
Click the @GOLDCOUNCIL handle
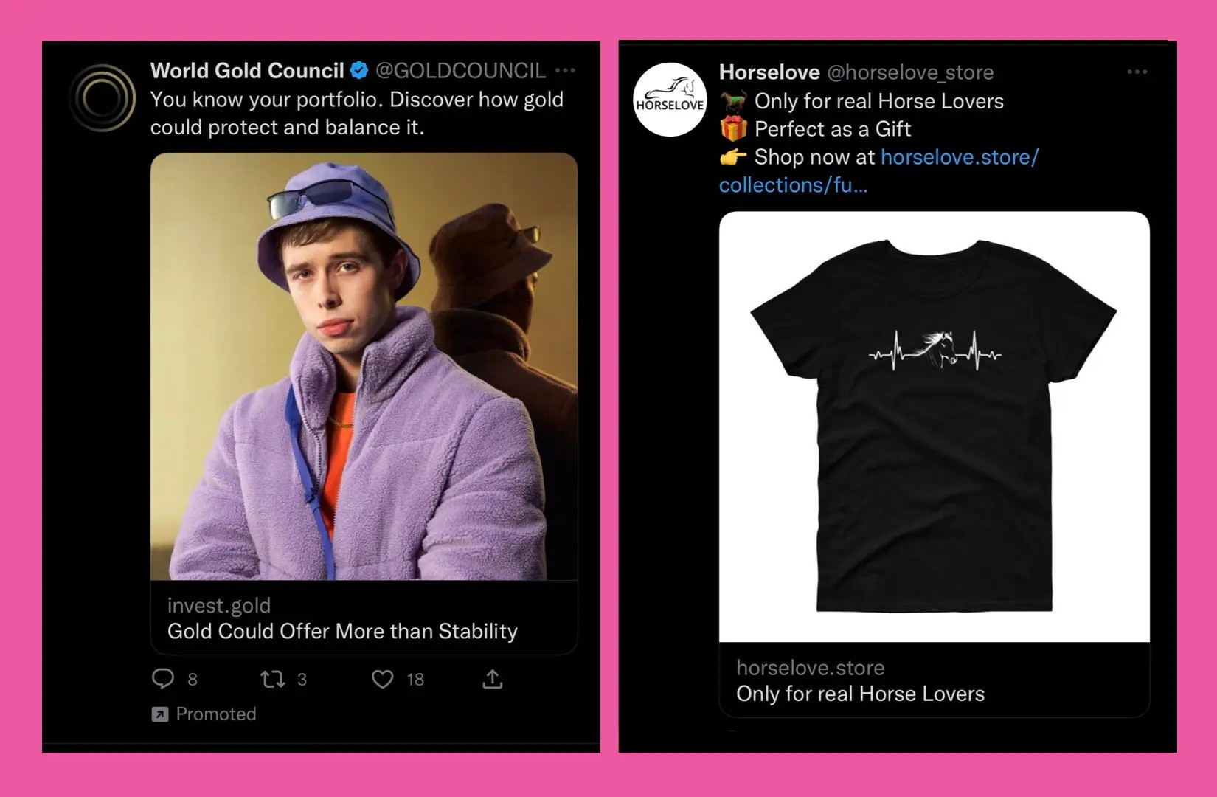coord(460,71)
